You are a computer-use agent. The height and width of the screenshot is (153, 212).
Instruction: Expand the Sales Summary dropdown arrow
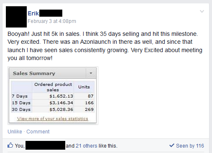(91, 73)
